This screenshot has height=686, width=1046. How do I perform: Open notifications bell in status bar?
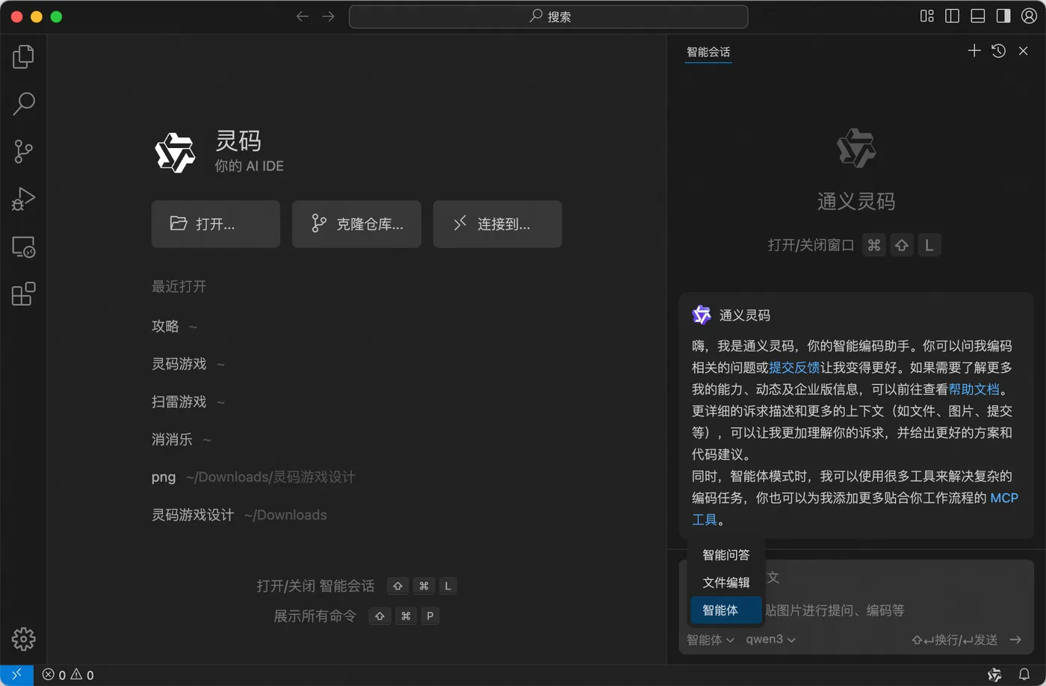point(1024,675)
